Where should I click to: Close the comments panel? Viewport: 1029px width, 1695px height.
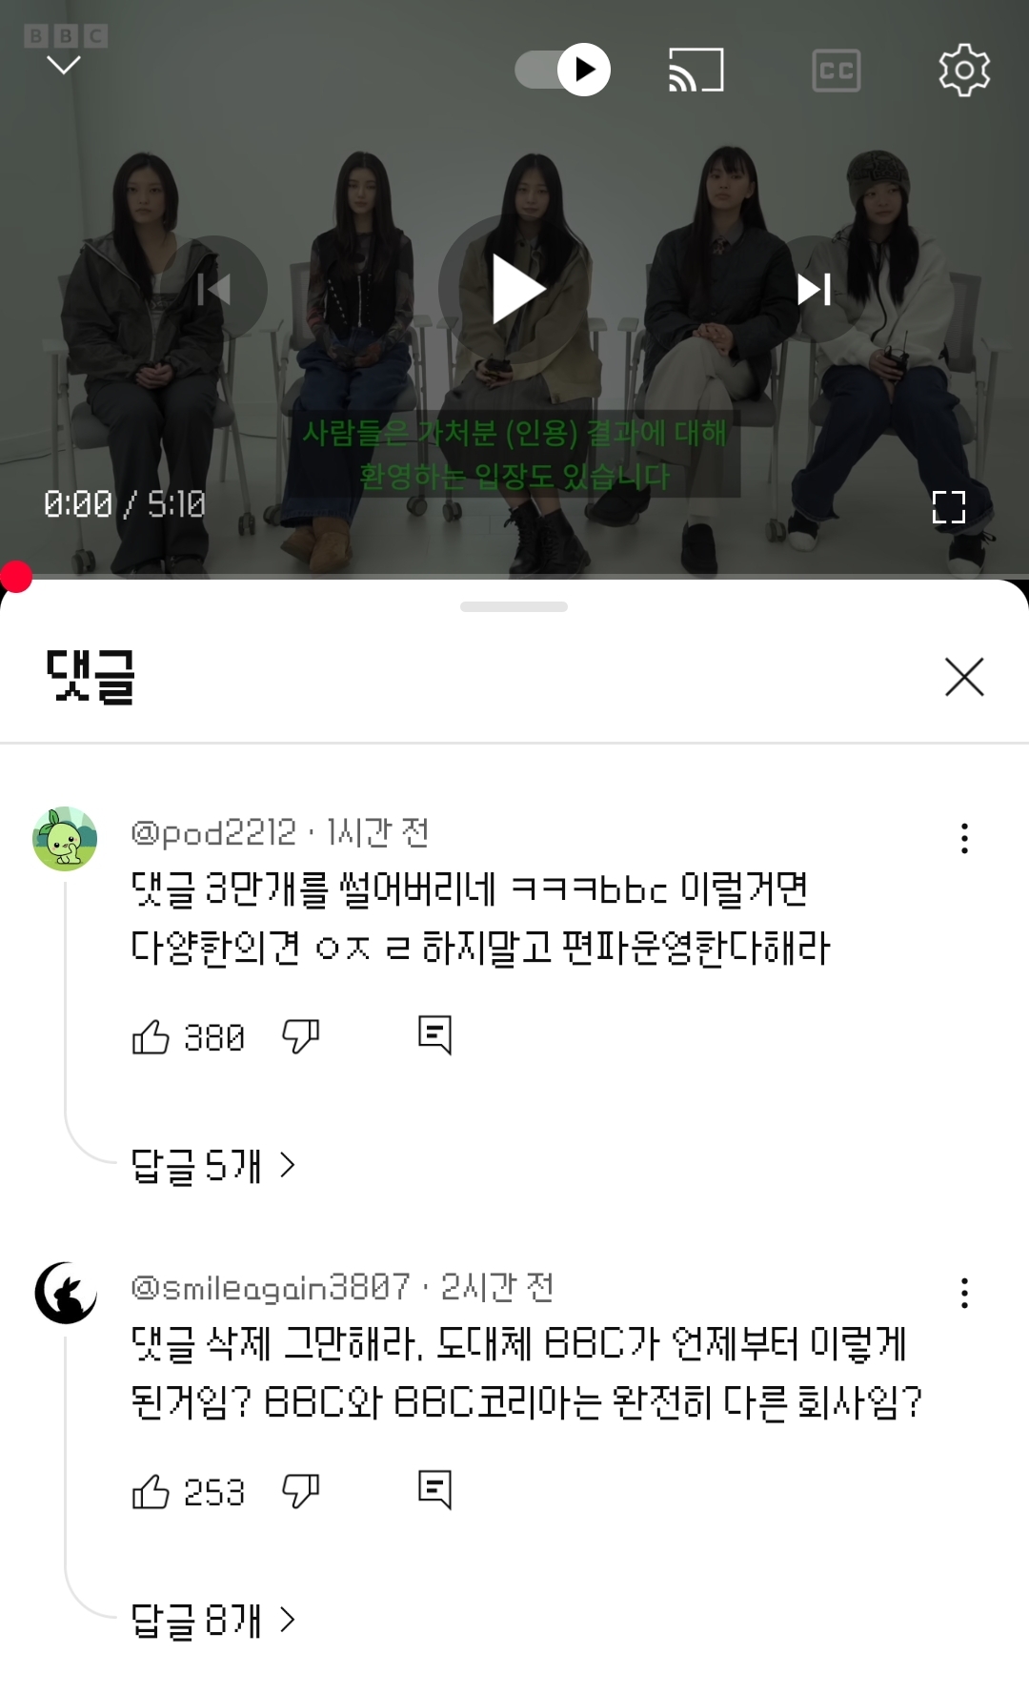964,677
